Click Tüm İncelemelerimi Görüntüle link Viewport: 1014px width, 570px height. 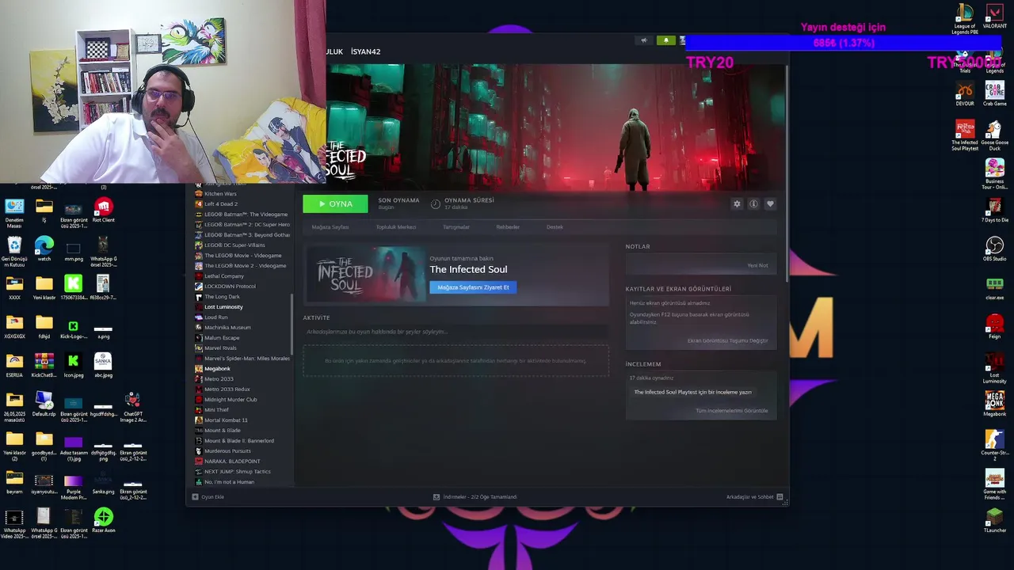click(x=731, y=411)
